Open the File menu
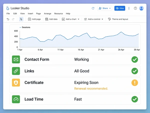Viewport: 150px width, 113px height. (x=8, y=13)
